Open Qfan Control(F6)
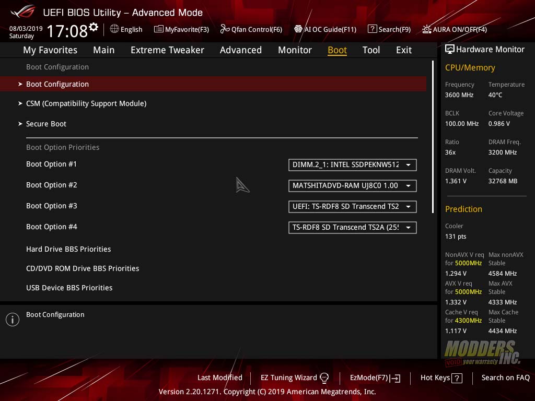Image resolution: width=535 pixels, height=401 pixels. coord(251,29)
